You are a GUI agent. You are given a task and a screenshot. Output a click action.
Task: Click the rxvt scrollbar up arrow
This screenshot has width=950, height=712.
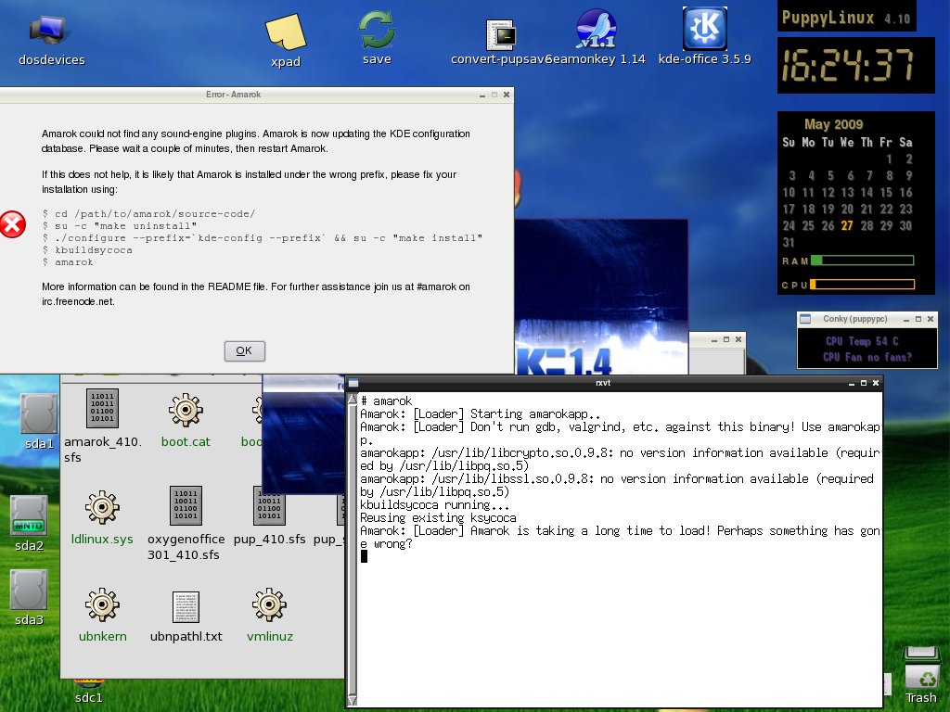(352, 399)
